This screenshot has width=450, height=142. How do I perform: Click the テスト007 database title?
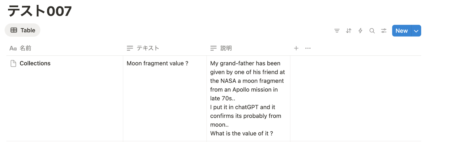(x=39, y=11)
